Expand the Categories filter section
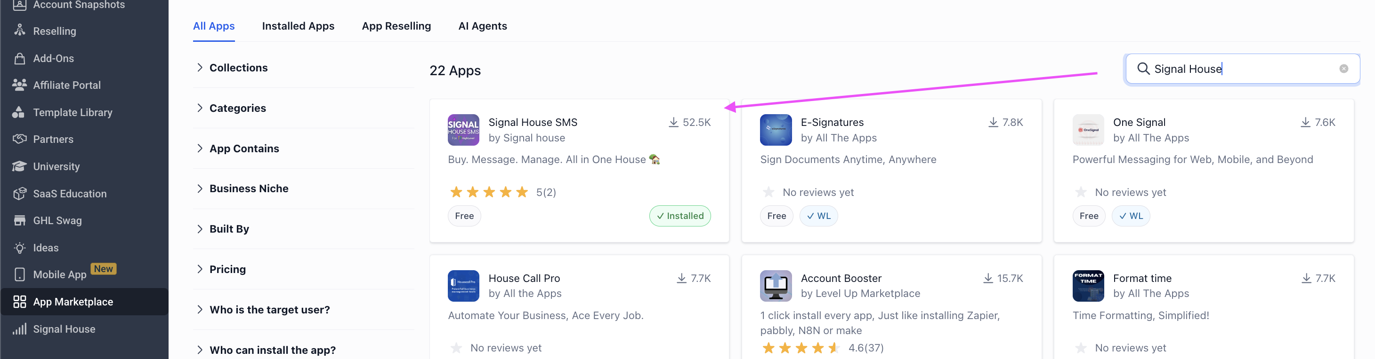 [x=237, y=108]
